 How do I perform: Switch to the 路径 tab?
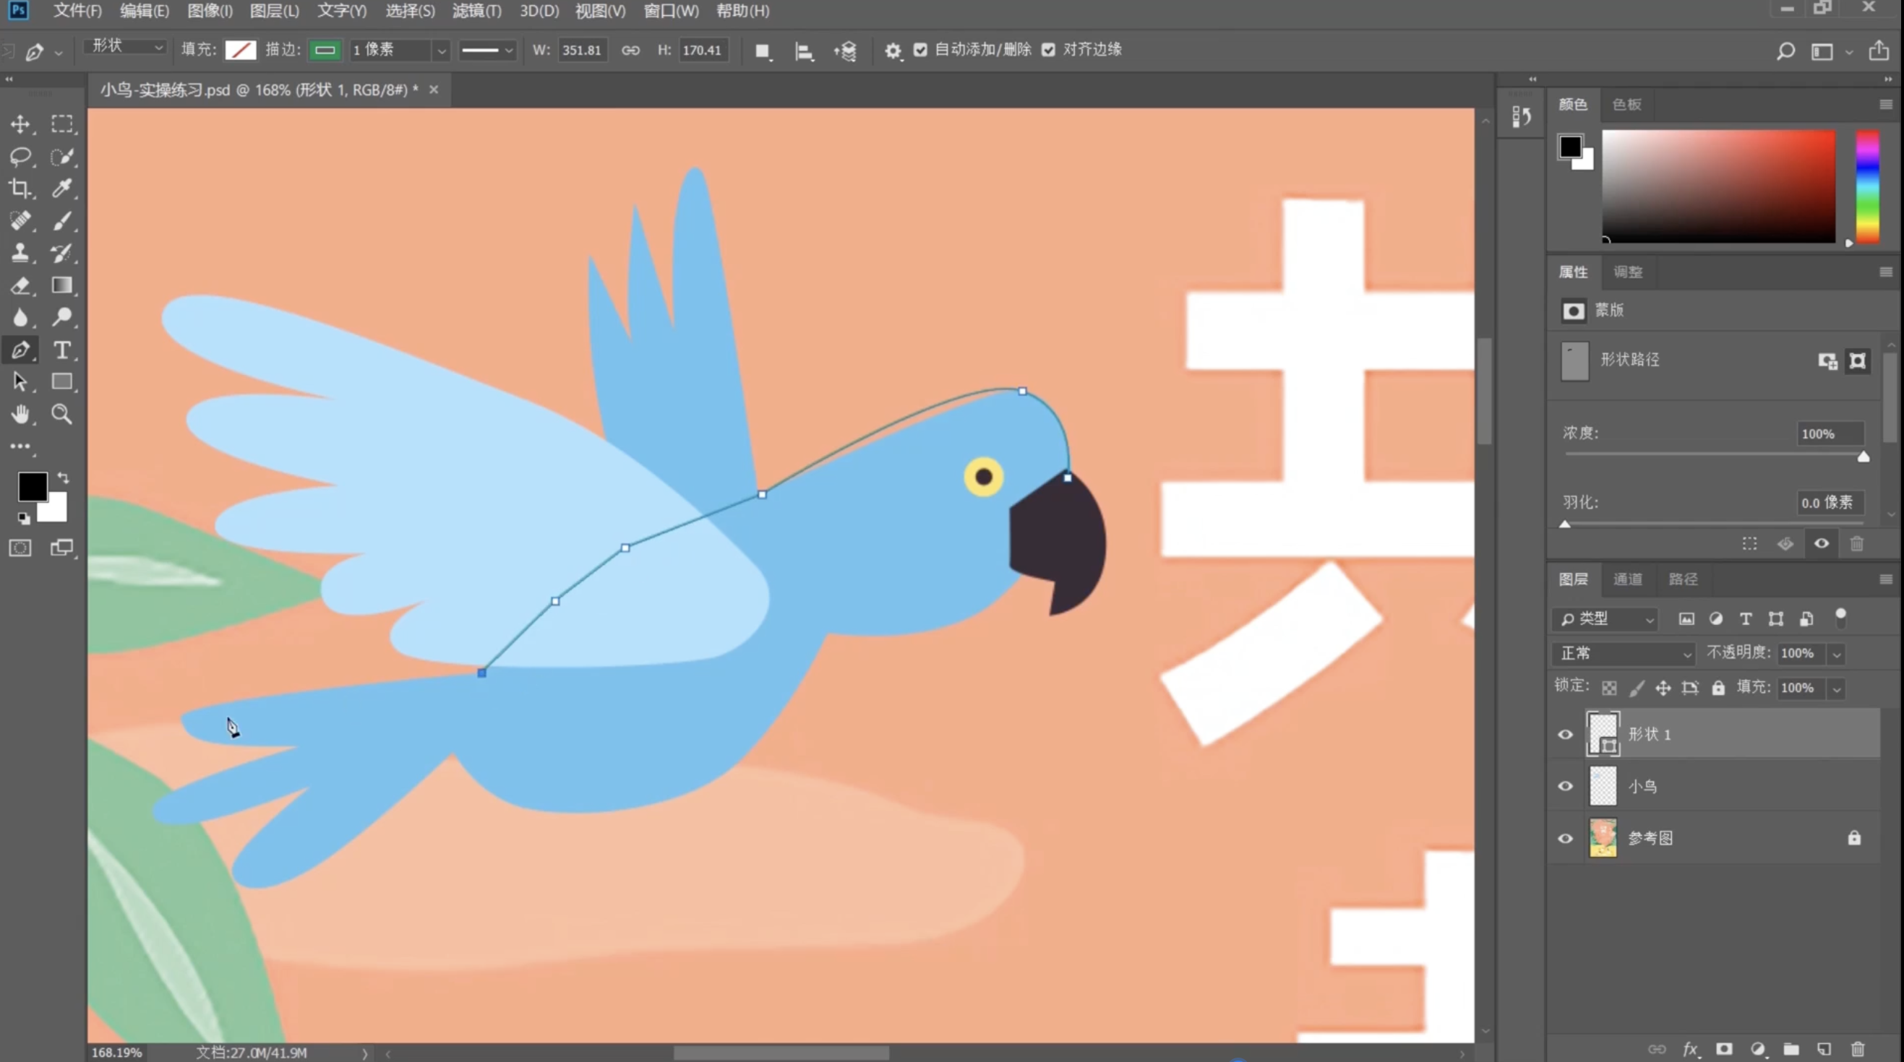pyautogui.click(x=1683, y=579)
